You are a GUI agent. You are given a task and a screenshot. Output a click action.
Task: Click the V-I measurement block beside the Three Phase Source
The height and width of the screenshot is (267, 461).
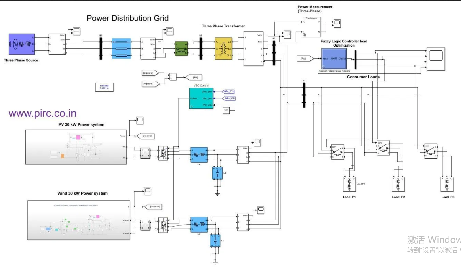[57, 44]
